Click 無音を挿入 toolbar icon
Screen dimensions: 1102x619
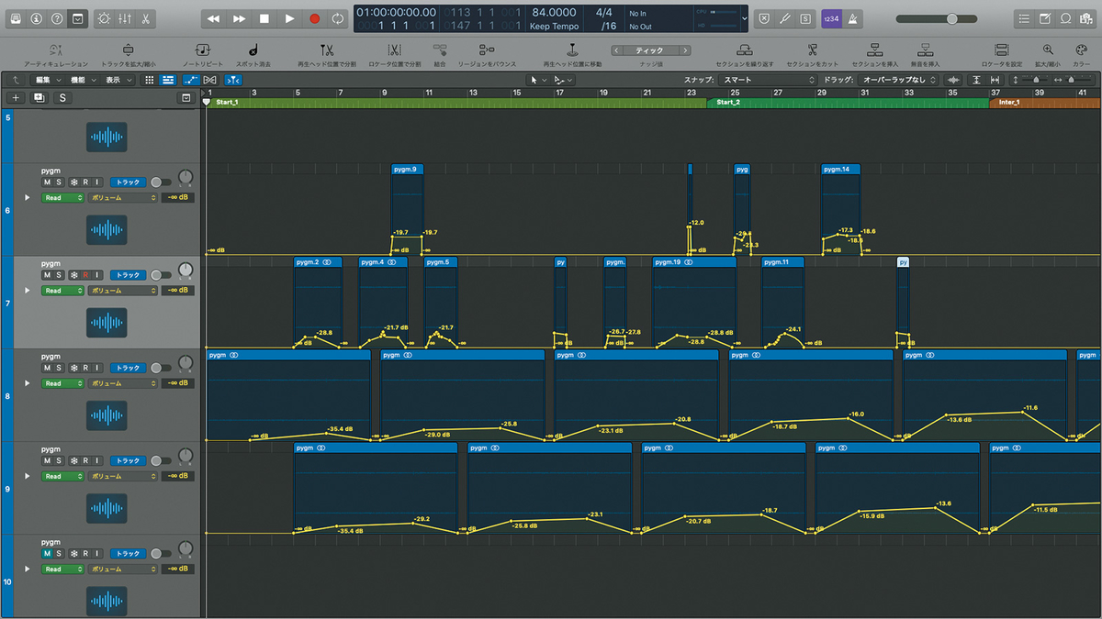click(x=925, y=50)
